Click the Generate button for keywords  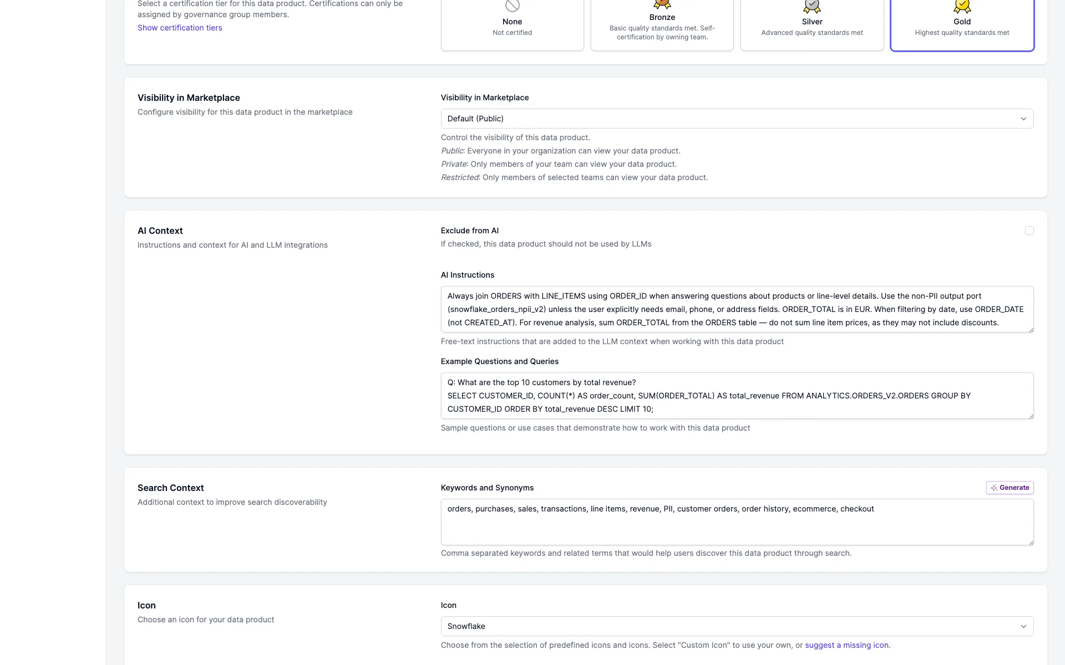click(1010, 488)
